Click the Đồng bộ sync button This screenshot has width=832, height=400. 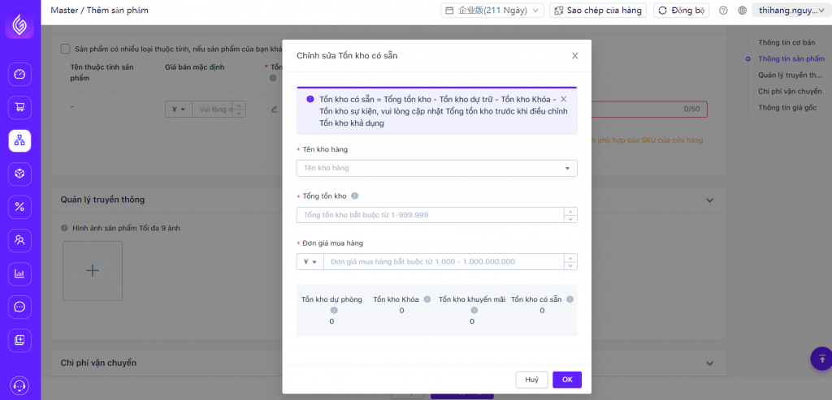coord(682,11)
